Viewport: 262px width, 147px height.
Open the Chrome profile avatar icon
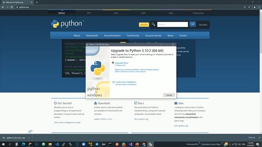[x=255, y=7]
